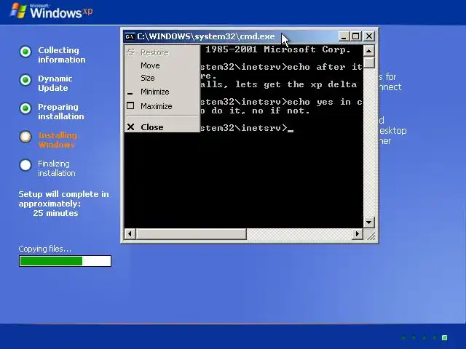Click the vertical scrollbar thumb

(369, 63)
